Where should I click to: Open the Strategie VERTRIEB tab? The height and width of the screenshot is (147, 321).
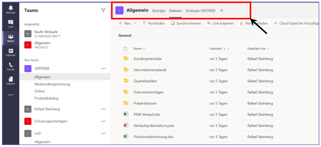[x=200, y=11]
